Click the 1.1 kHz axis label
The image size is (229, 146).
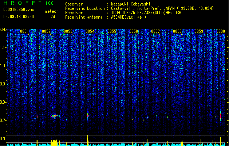[x=3, y=47]
